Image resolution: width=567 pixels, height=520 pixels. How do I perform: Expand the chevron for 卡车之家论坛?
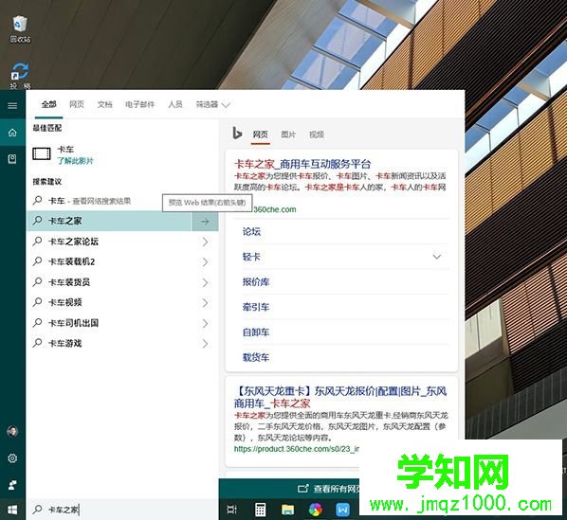tap(205, 242)
